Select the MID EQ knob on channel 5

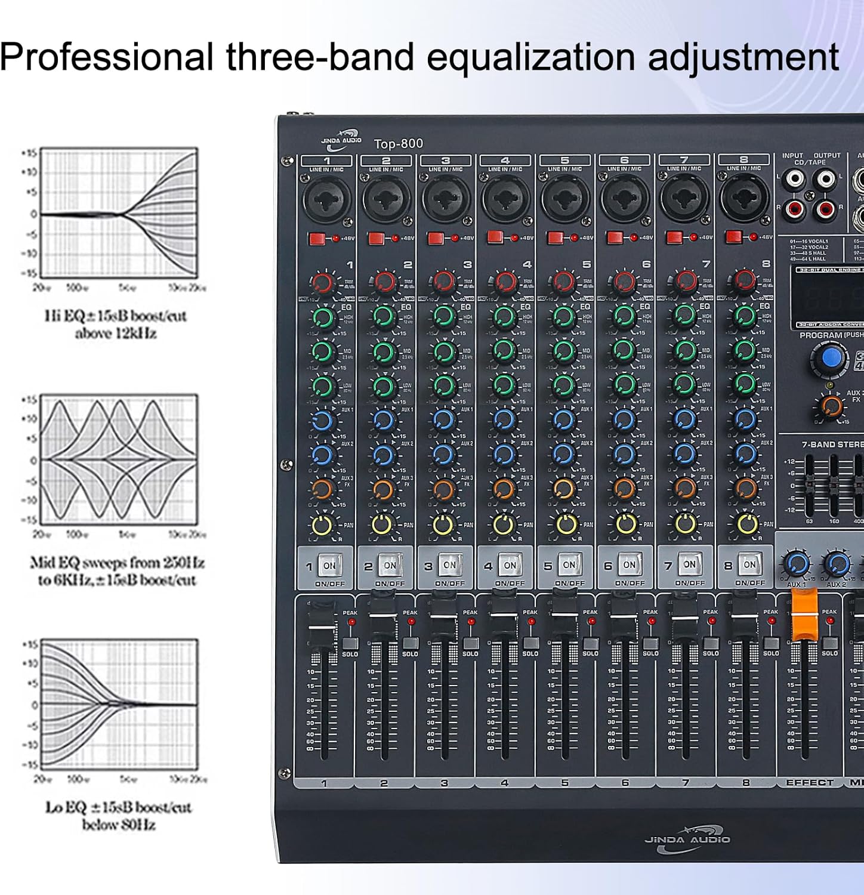[x=564, y=352]
